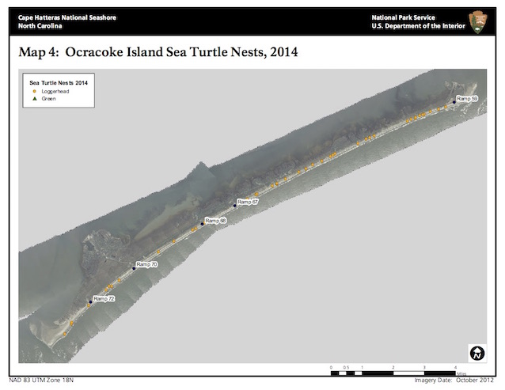Select the orange Loggerhead circle legend symbol
505x390 pixels.
tap(35, 92)
